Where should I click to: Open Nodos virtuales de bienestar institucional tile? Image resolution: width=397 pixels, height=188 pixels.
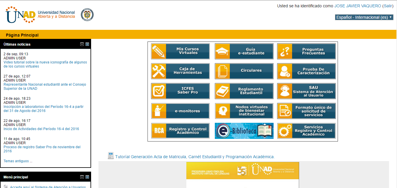pyautogui.click(x=244, y=111)
